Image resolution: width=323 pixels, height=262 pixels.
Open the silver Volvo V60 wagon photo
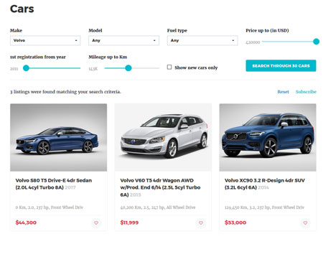[163, 137]
